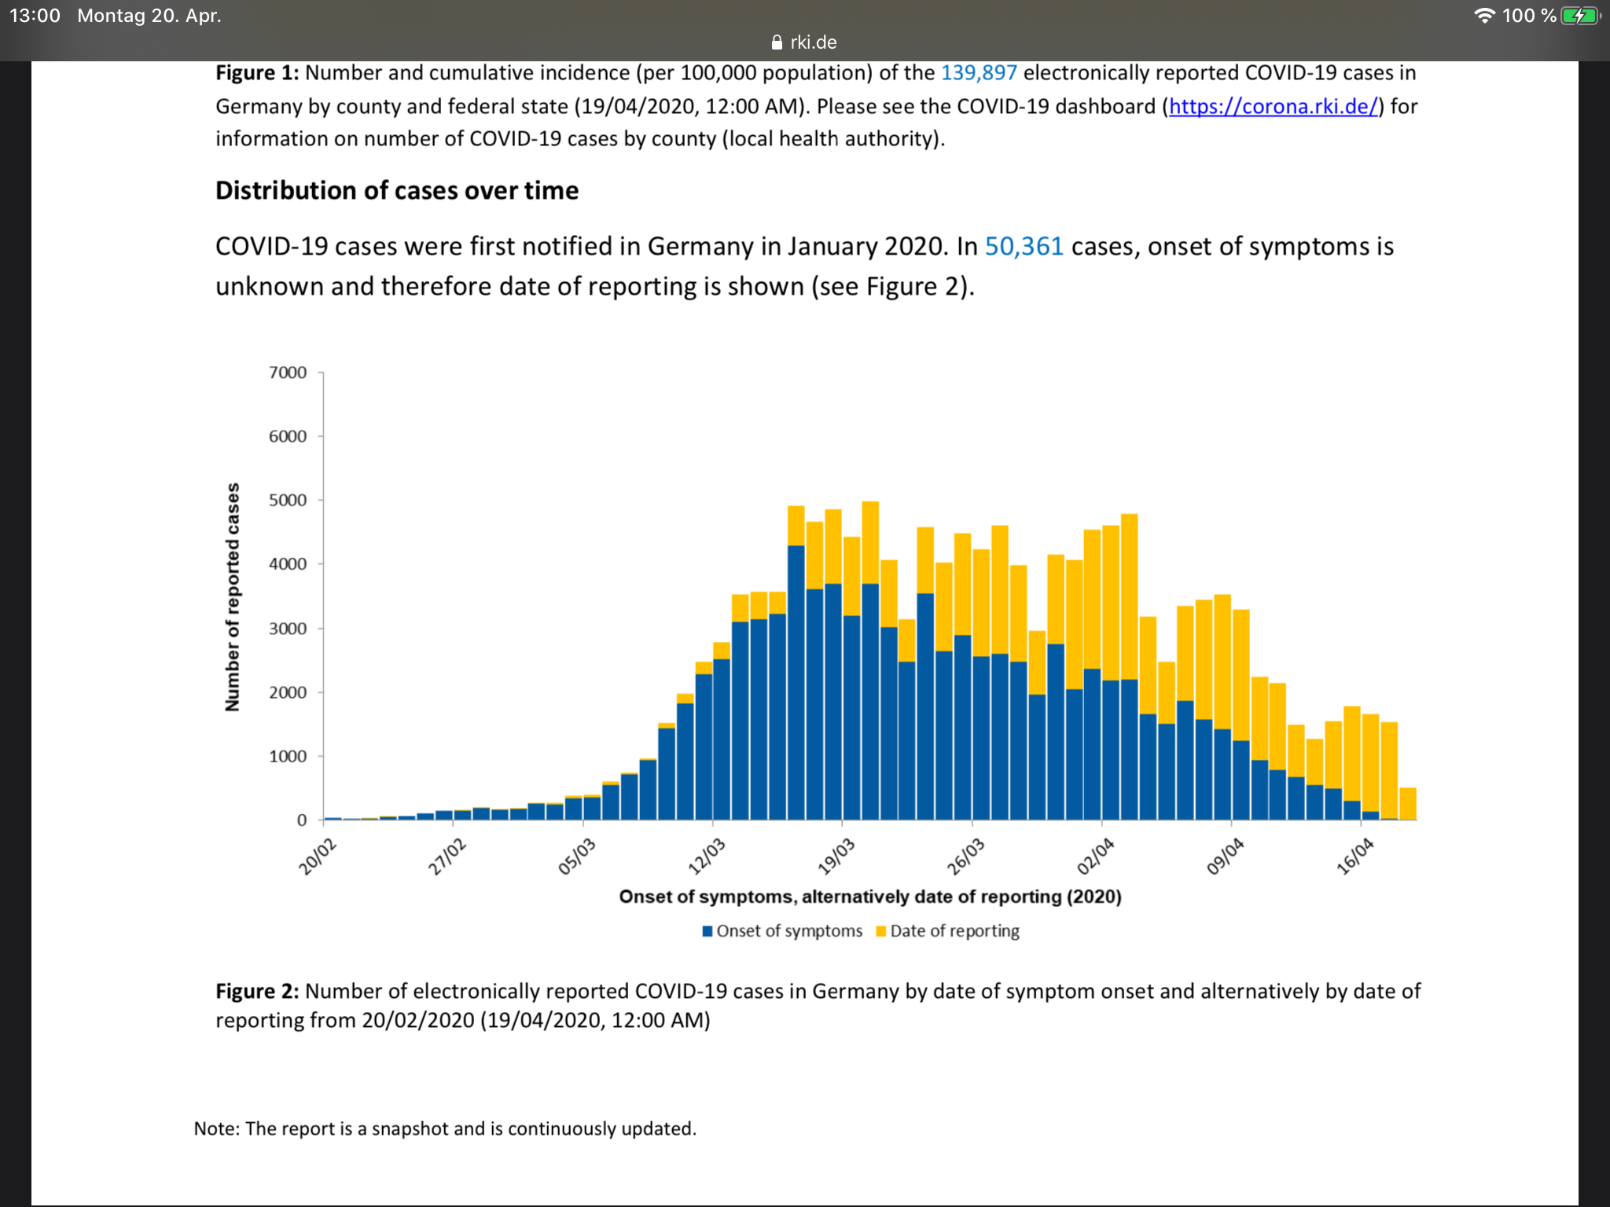Tap the 100 % battery percentage text
Viewport: 1610px width, 1207px height.
click(x=1529, y=16)
